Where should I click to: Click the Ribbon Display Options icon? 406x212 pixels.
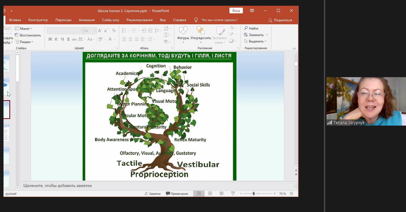pos(252,11)
